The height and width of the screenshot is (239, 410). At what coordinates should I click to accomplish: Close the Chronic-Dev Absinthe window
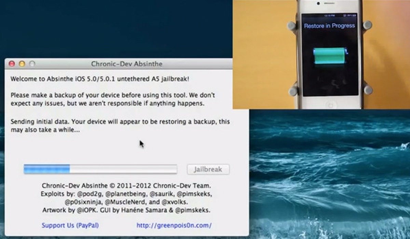[x=12, y=64]
